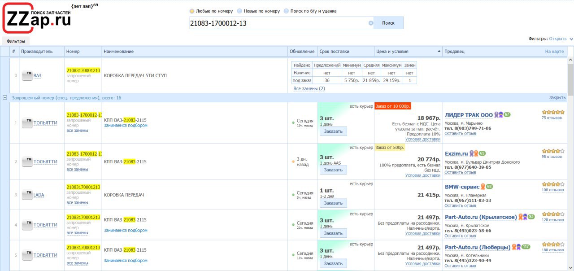This screenshot has height=271, width=574.
Task: Click the green 65 rating badge of Exzim.ru
Action: click(483, 153)
